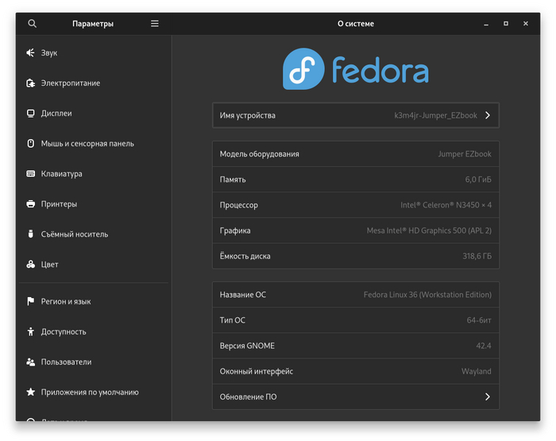Click the Обновление ПО label
Image resolution: width=556 pixels, height=441 pixels.
249,397
